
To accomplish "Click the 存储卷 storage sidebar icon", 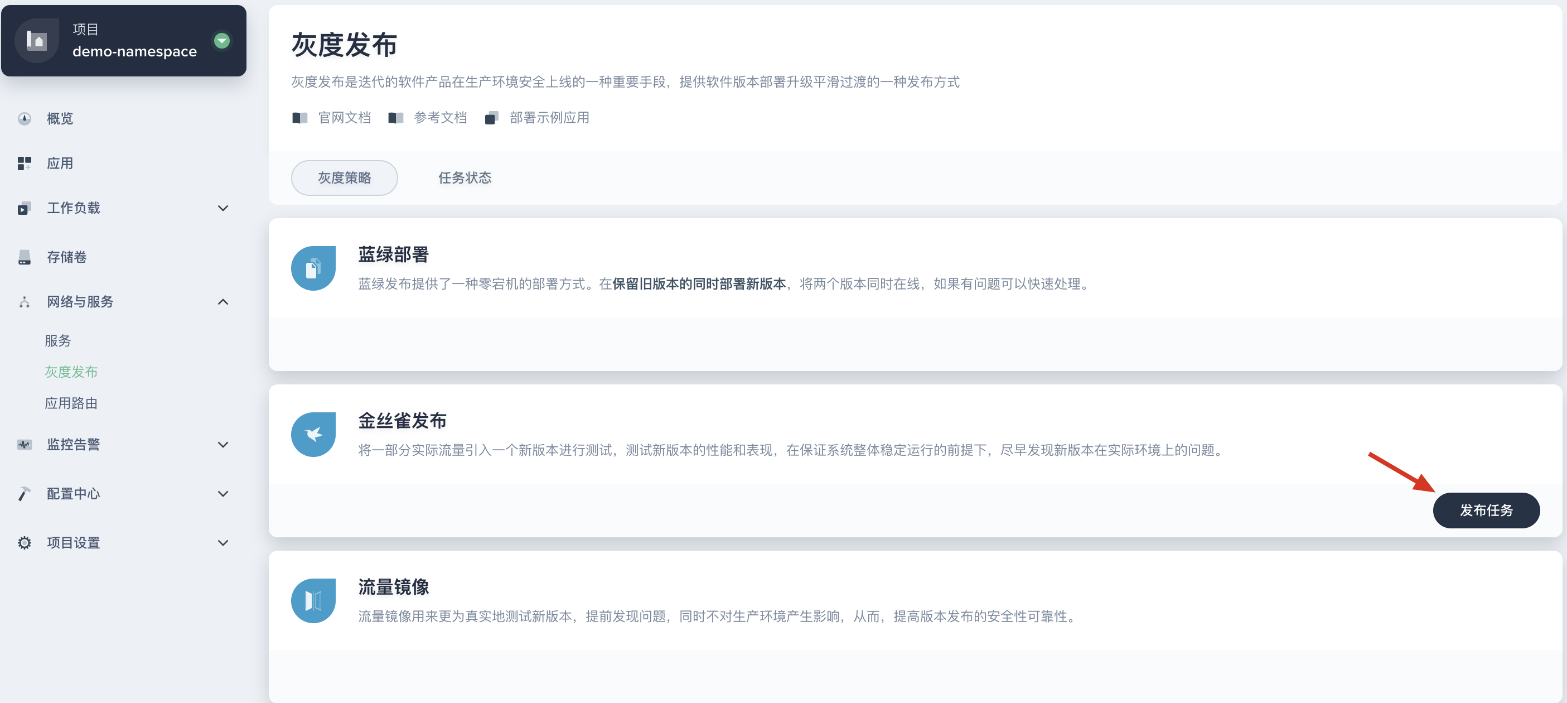I will coord(24,256).
